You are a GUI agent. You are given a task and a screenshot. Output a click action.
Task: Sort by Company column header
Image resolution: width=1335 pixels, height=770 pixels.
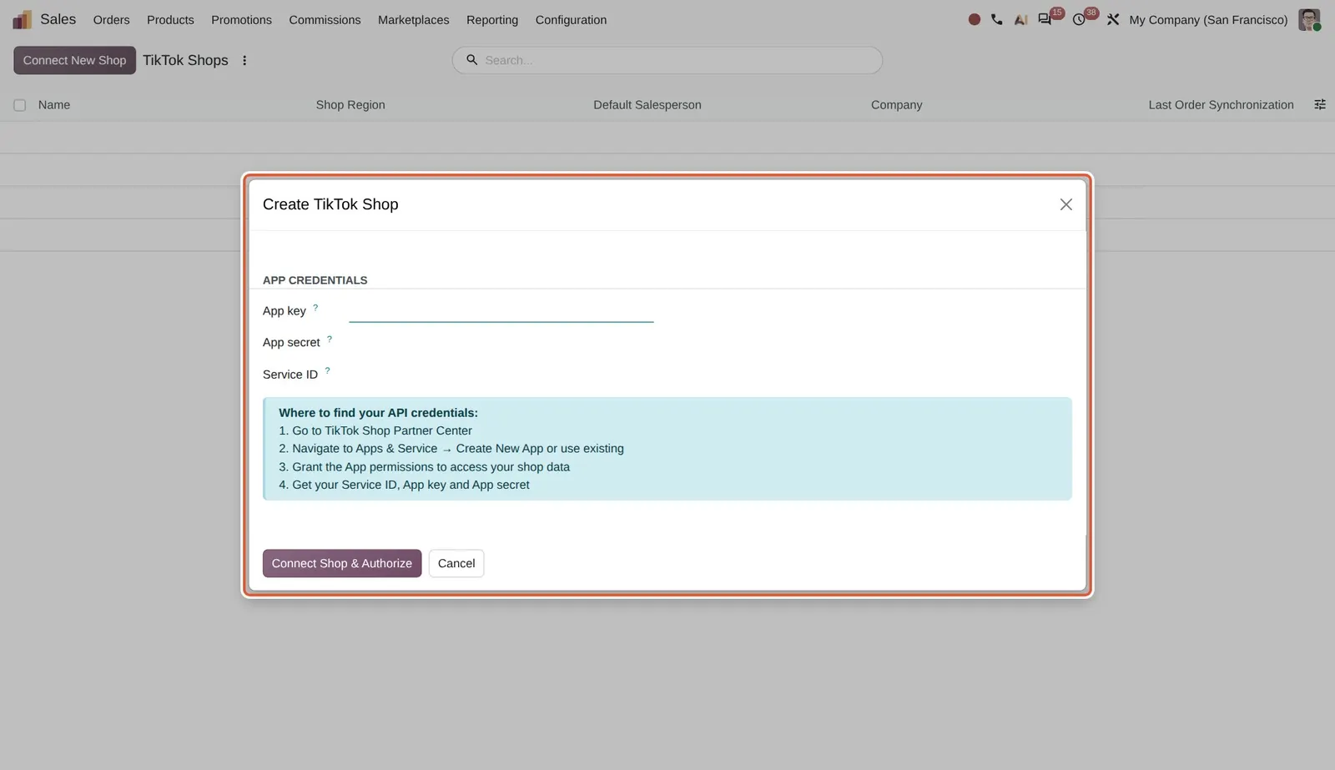(x=897, y=105)
